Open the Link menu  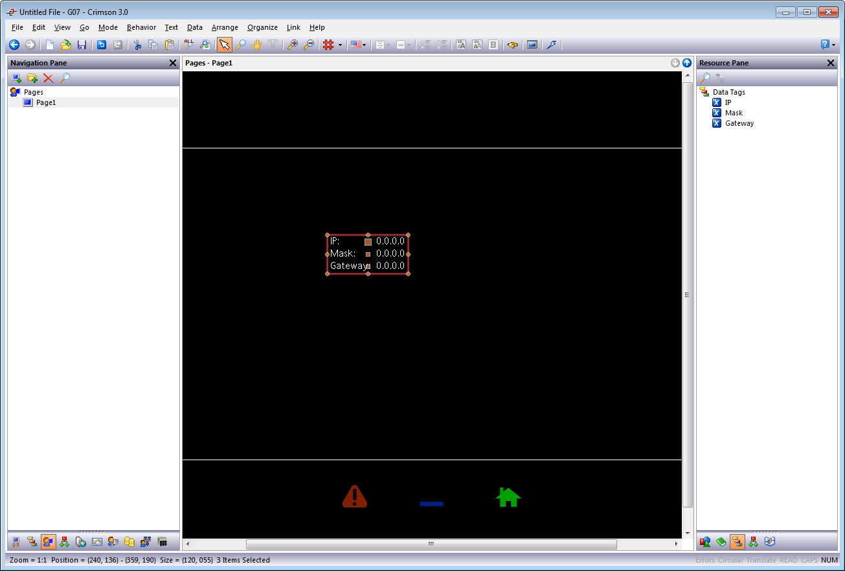[x=293, y=27]
